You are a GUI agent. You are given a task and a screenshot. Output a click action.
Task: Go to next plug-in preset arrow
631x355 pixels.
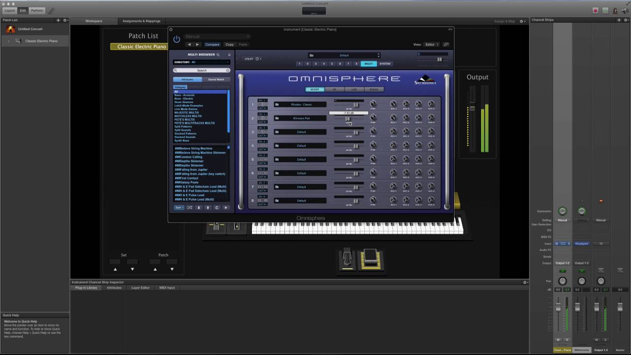pos(198,44)
